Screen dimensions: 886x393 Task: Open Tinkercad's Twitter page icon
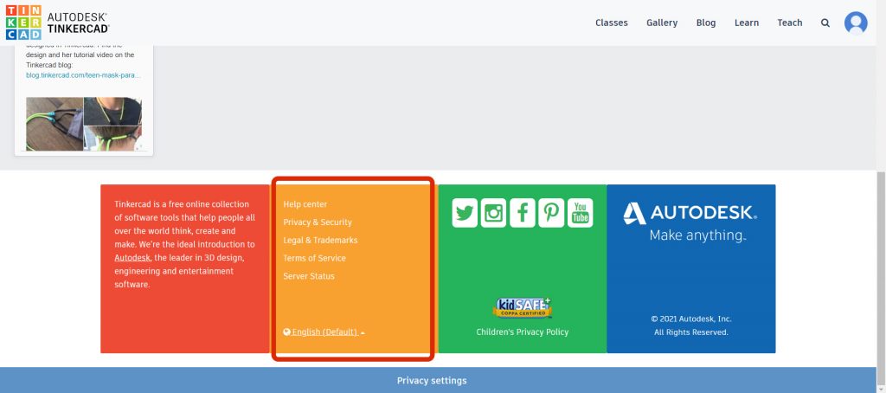(x=465, y=213)
